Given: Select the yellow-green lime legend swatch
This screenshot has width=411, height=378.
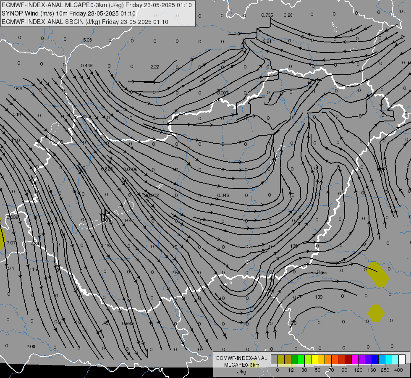Looking at the screenshot, I should click(x=308, y=359).
